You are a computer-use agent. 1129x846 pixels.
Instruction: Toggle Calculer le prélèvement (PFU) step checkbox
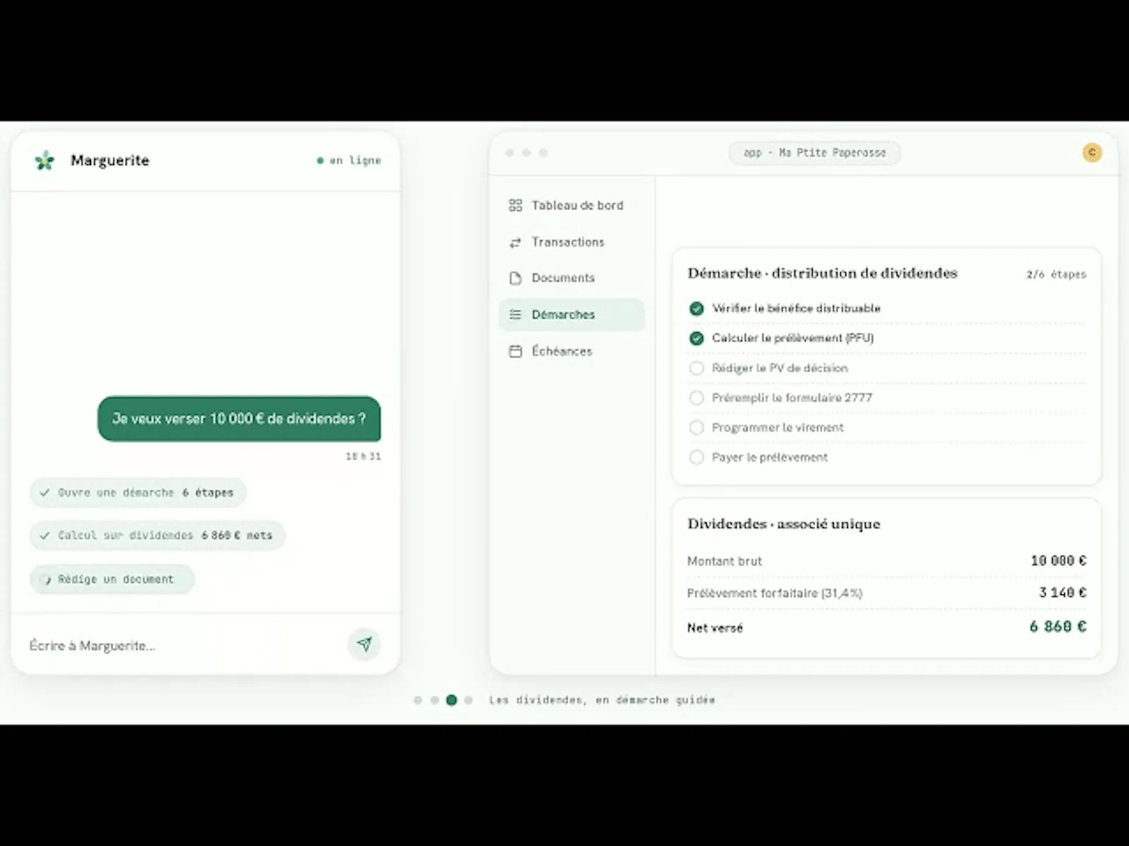(x=696, y=338)
